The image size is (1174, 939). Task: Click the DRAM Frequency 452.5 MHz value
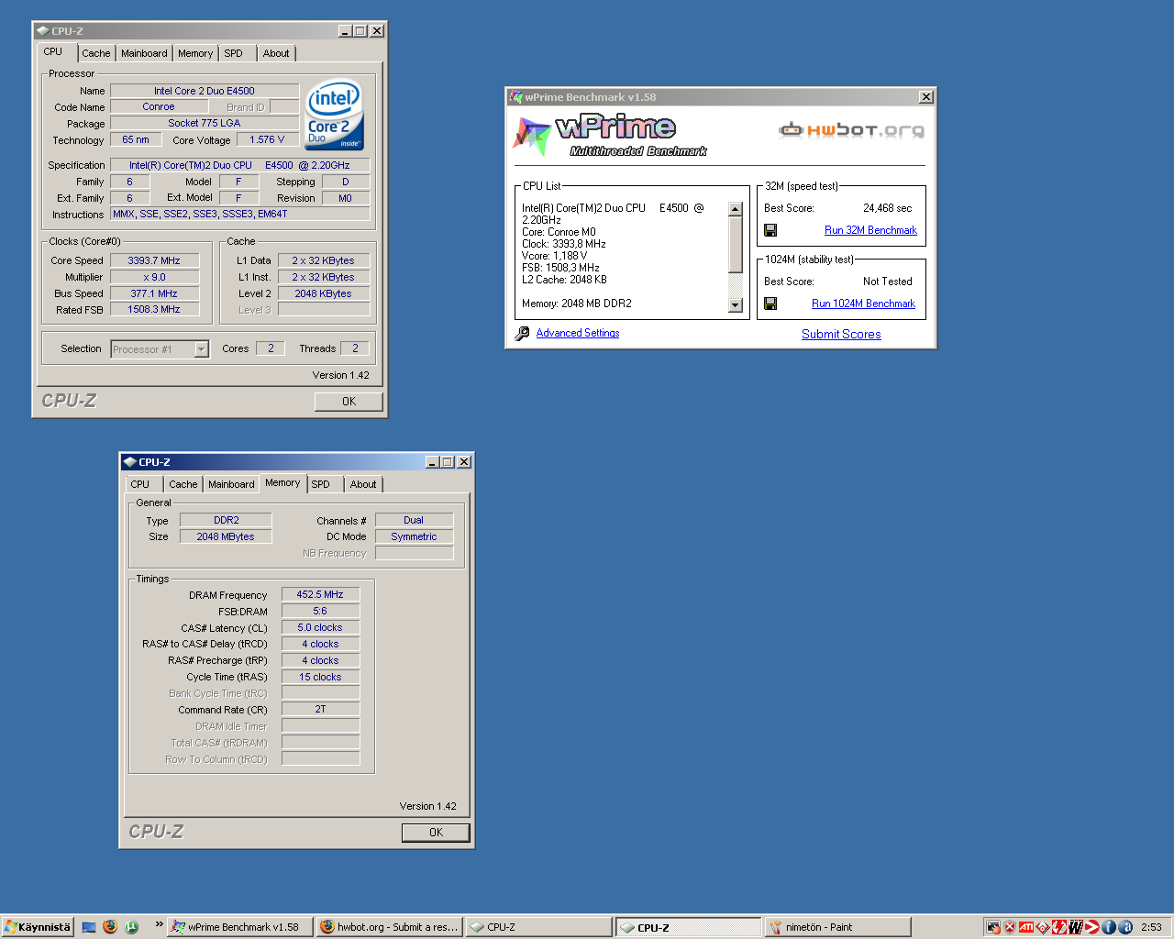[320, 594]
